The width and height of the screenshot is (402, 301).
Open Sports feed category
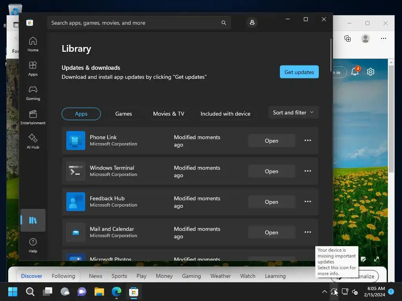click(x=119, y=276)
